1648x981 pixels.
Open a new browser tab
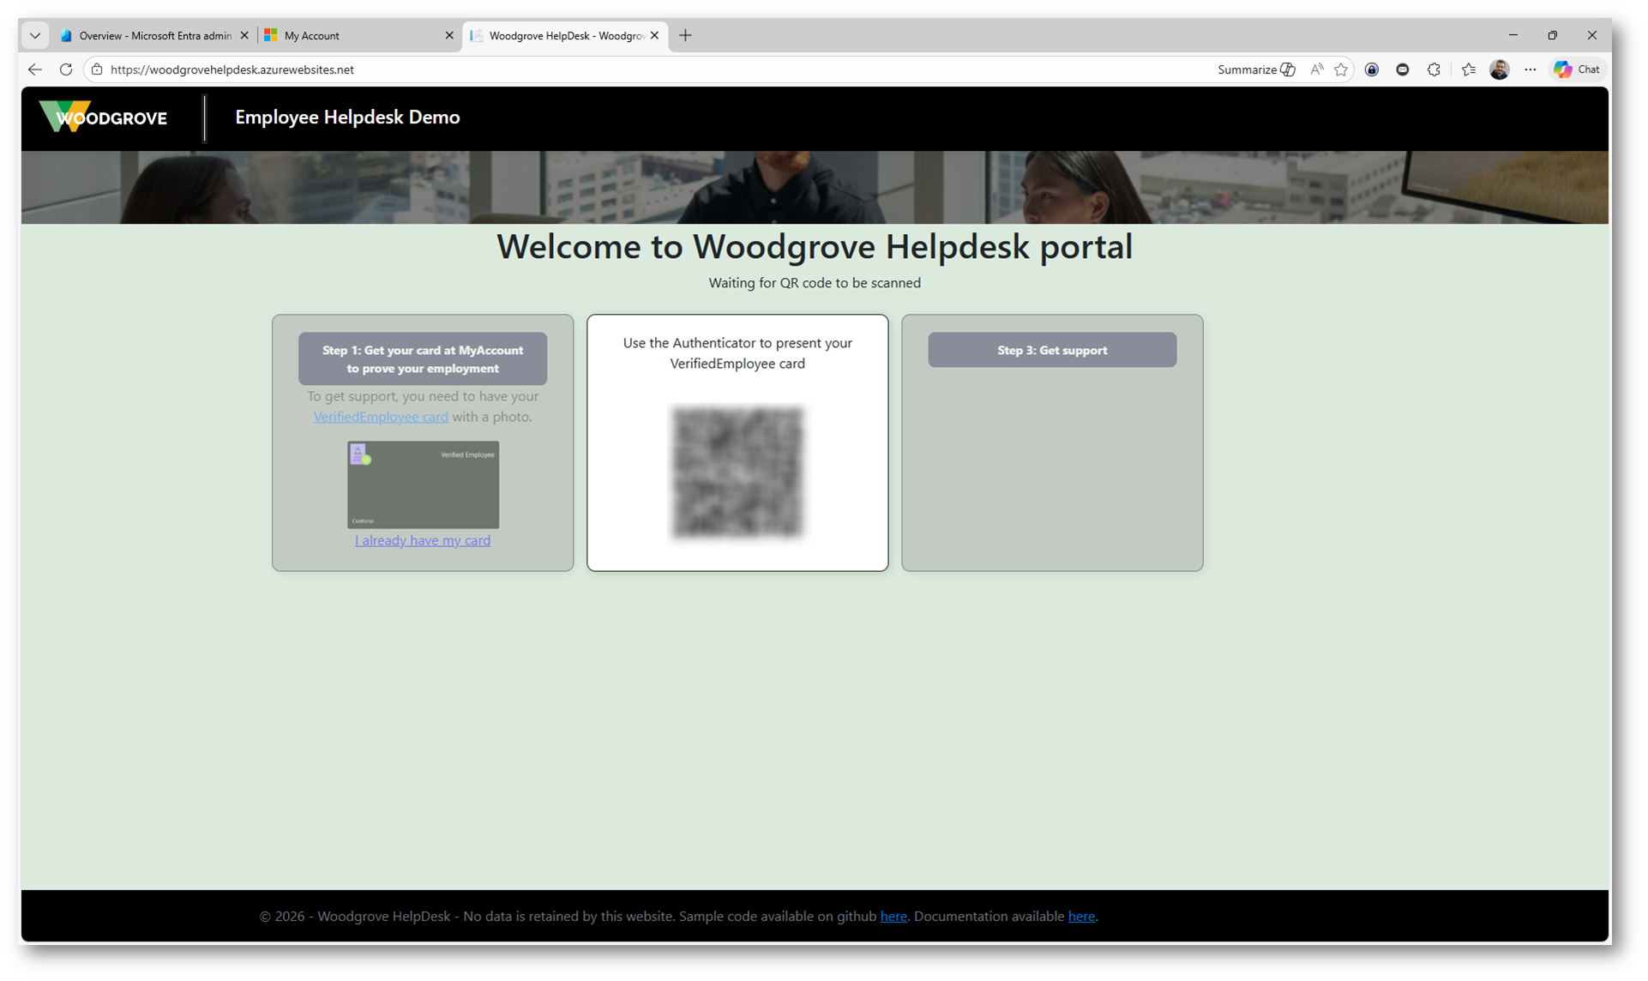[x=685, y=35]
